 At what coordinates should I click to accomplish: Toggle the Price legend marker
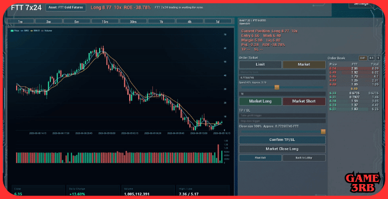coord(12,30)
